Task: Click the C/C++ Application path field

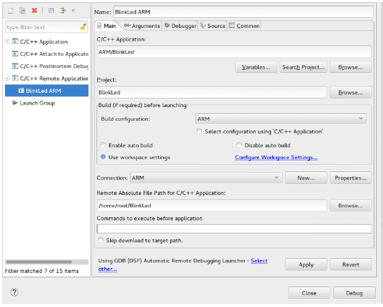Action: click(x=235, y=52)
